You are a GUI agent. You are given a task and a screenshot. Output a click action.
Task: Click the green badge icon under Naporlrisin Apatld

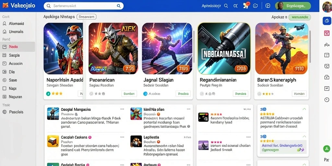(48, 94)
